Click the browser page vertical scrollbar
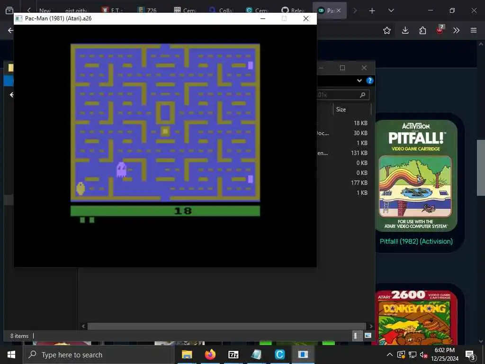The image size is (485, 364). point(481,168)
